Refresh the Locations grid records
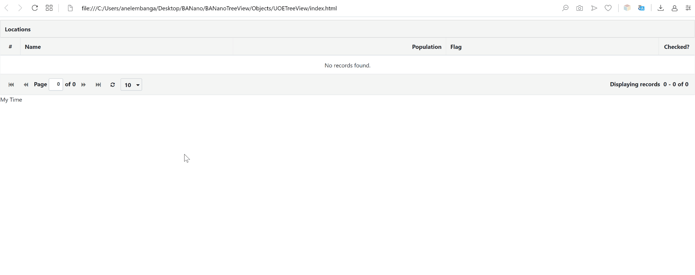This screenshot has width=695, height=275. [113, 85]
